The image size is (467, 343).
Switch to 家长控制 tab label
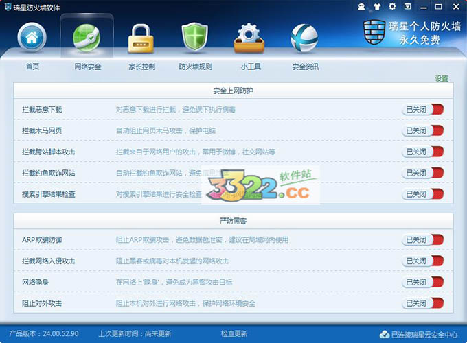pos(141,67)
